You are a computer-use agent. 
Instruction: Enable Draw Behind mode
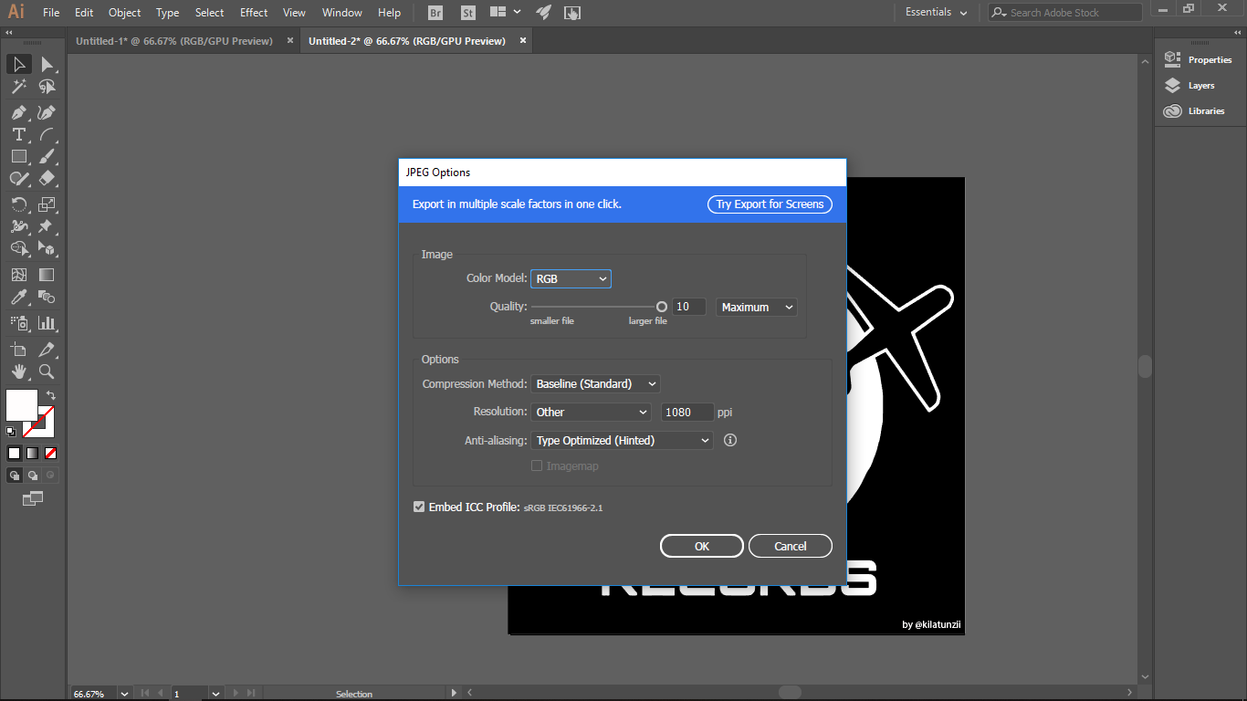click(x=33, y=476)
